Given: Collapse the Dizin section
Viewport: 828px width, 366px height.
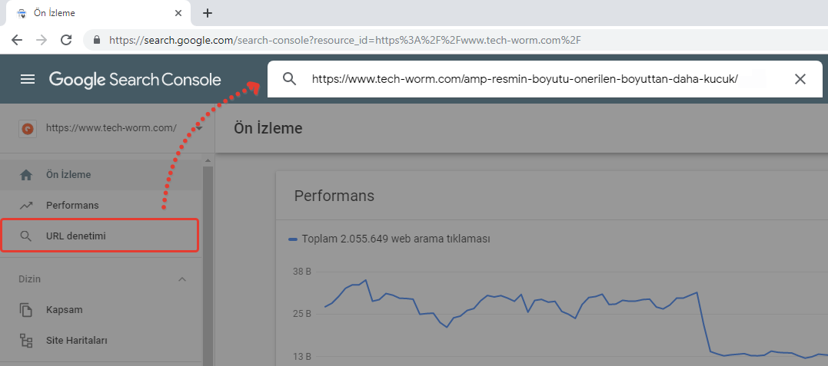Looking at the screenshot, I should tap(182, 279).
